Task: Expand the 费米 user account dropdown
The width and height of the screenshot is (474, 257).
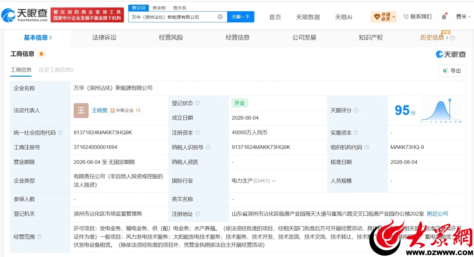Action: 469,17
